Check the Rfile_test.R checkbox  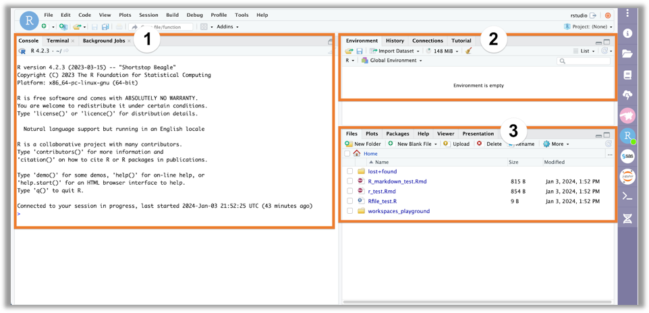tap(350, 201)
